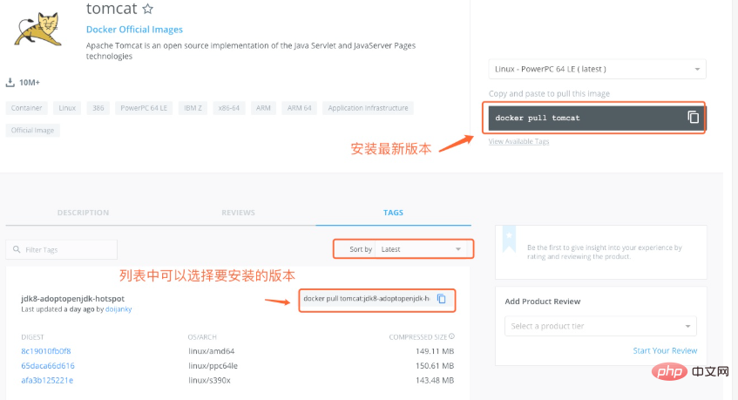Open the Sort by Latest dropdown
Viewport: 738px width, 400px height.
(x=421, y=249)
